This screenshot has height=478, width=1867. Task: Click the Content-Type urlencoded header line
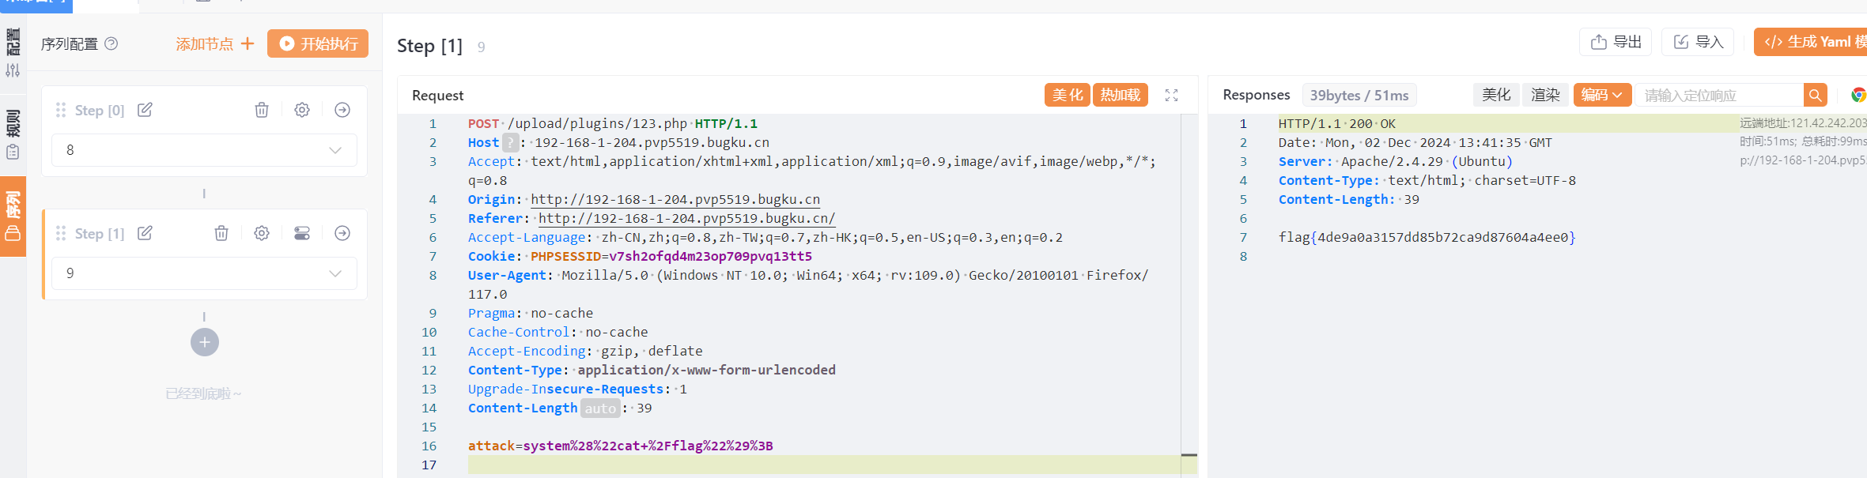(652, 371)
